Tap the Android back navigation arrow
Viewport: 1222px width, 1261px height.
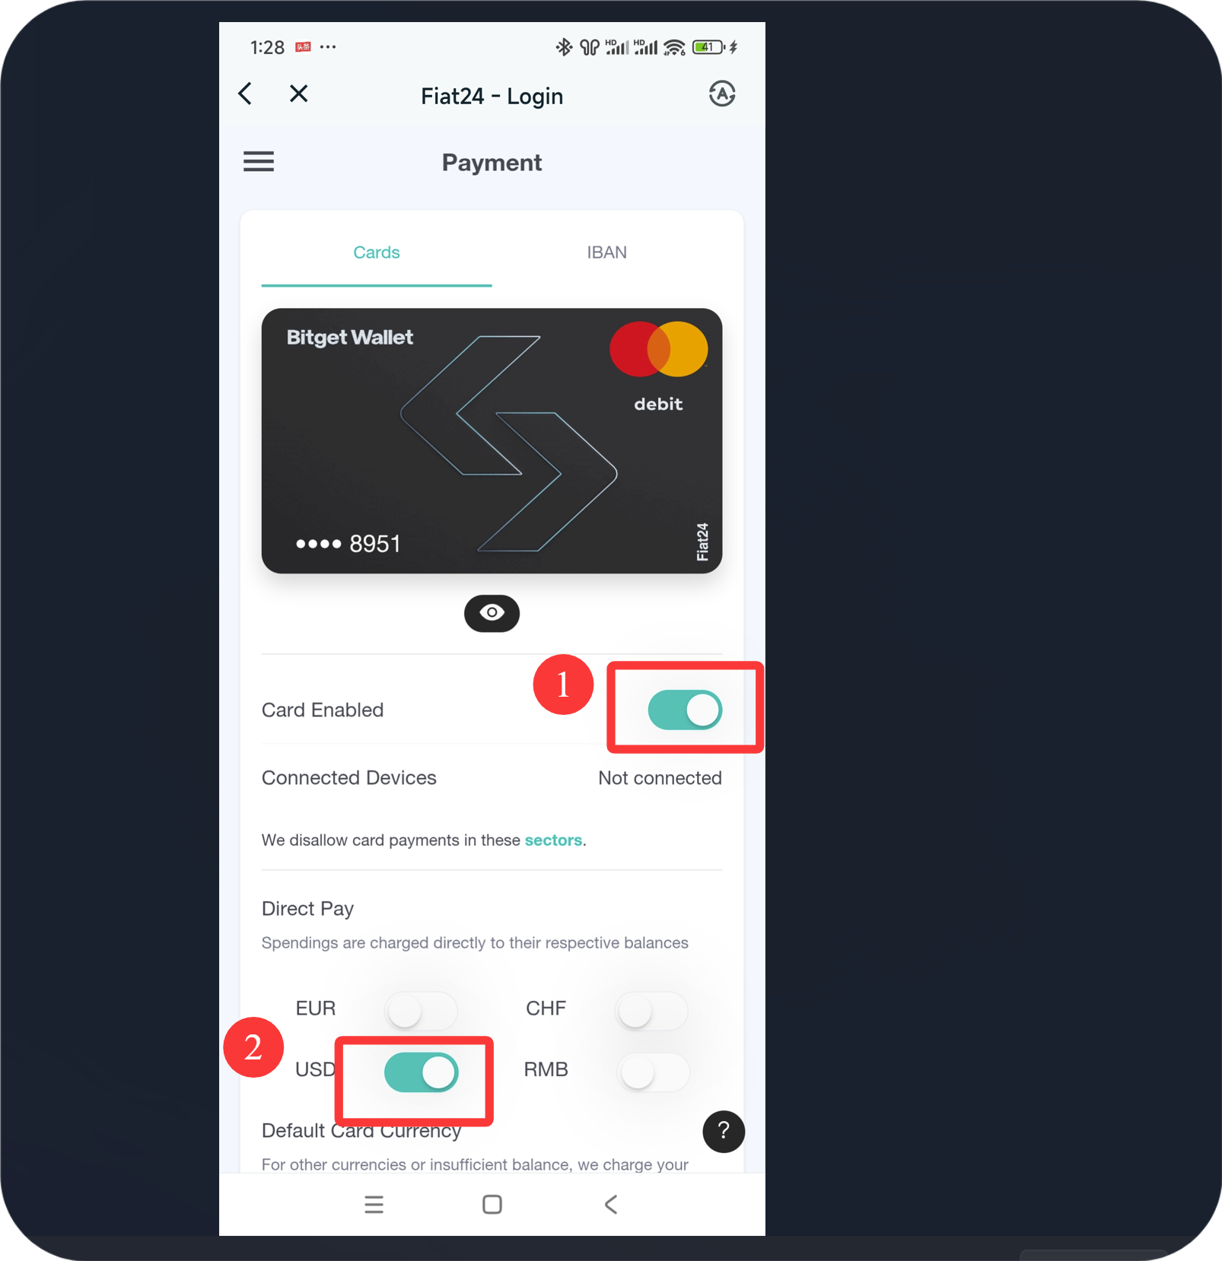611,1205
